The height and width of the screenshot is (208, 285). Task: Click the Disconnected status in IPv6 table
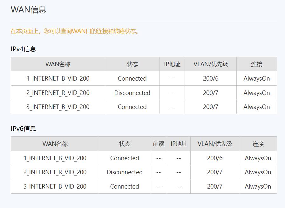coord(125,172)
